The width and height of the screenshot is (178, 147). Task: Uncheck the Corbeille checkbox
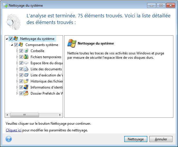pyautogui.click(x=21, y=51)
